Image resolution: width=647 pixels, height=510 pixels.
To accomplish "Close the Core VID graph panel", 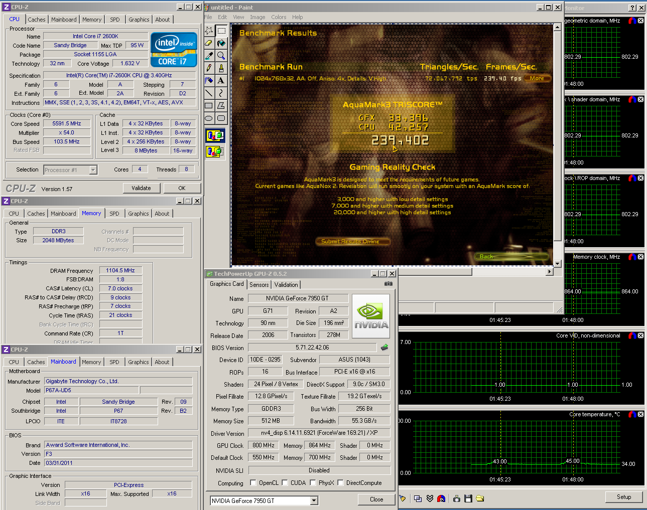I will tap(640, 335).
